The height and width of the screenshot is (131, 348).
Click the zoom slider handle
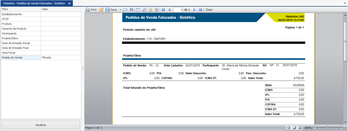click(328, 127)
